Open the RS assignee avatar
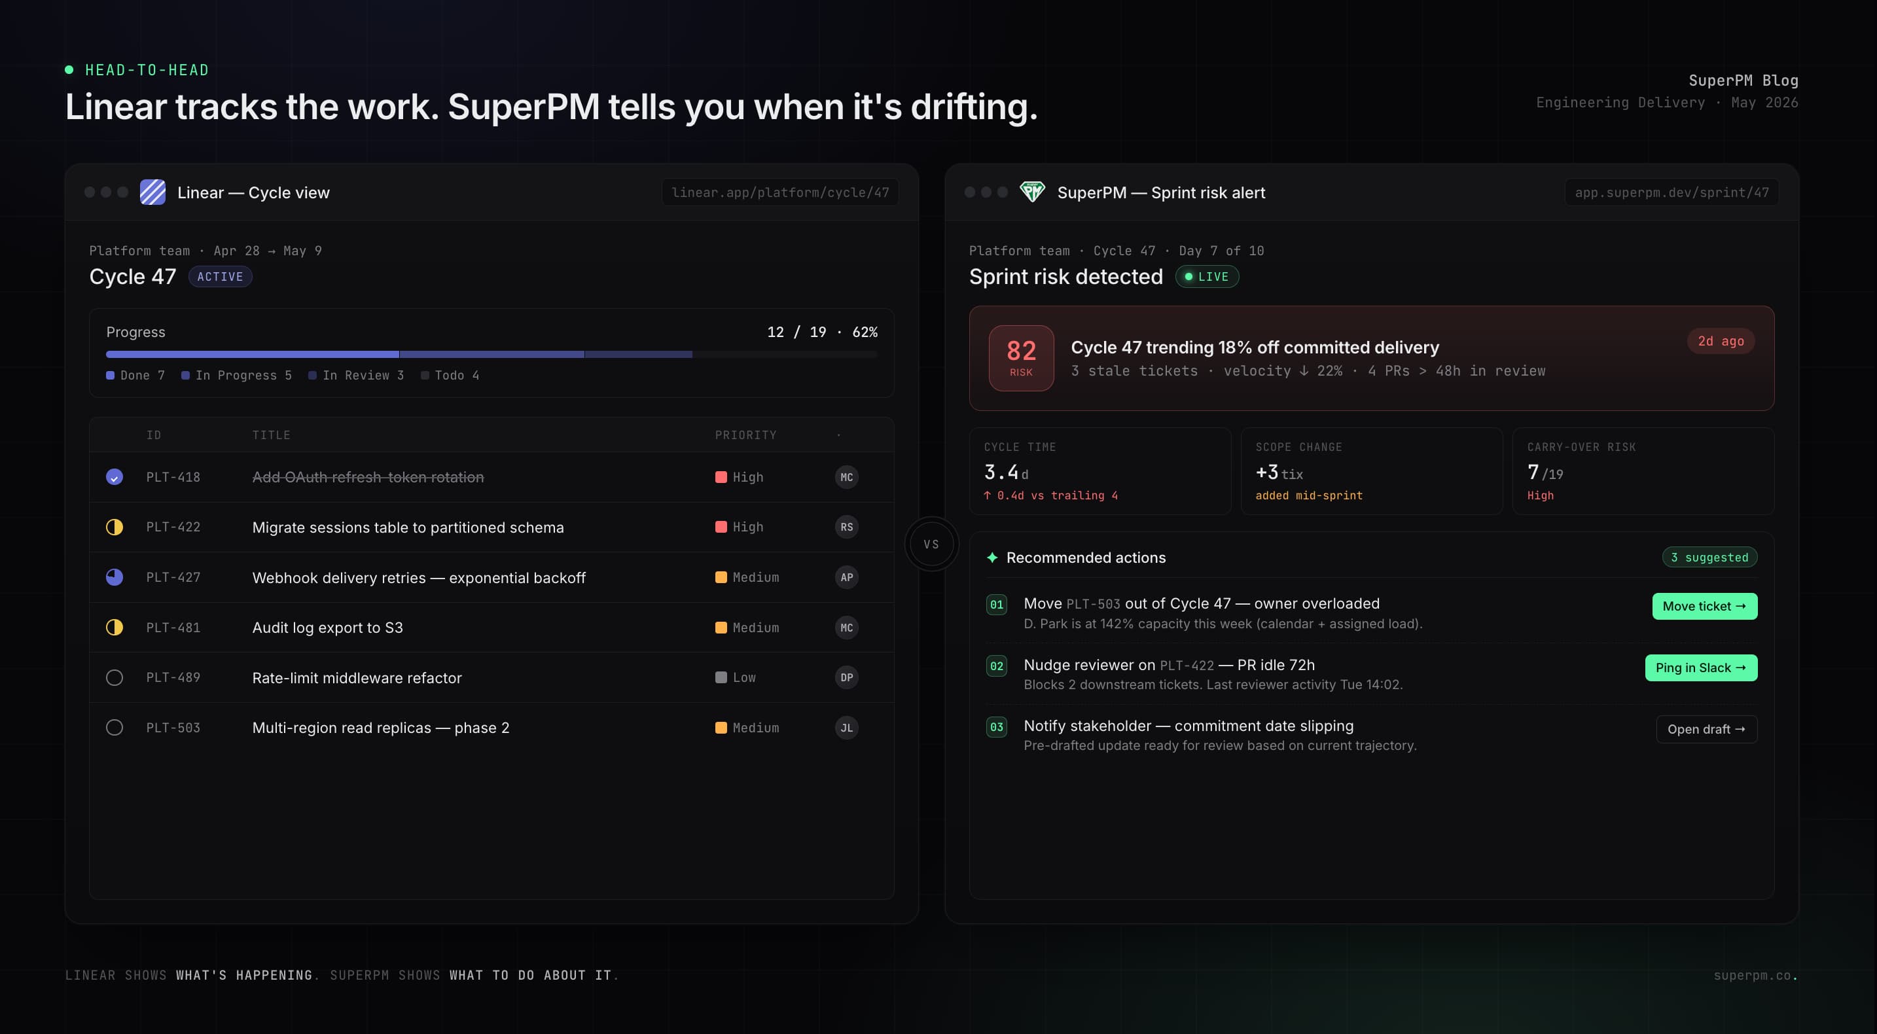The image size is (1877, 1034). click(x=846, y=527)
